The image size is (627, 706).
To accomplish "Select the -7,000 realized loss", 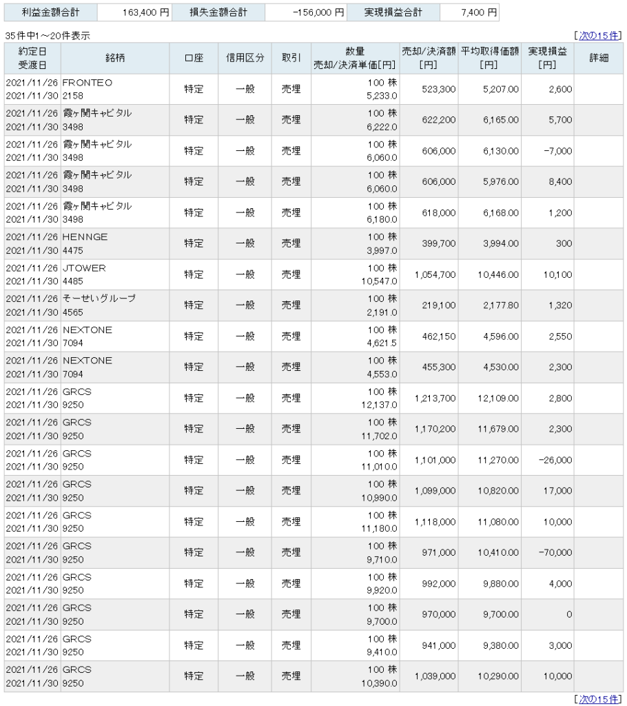I will [x=558, y=151].
